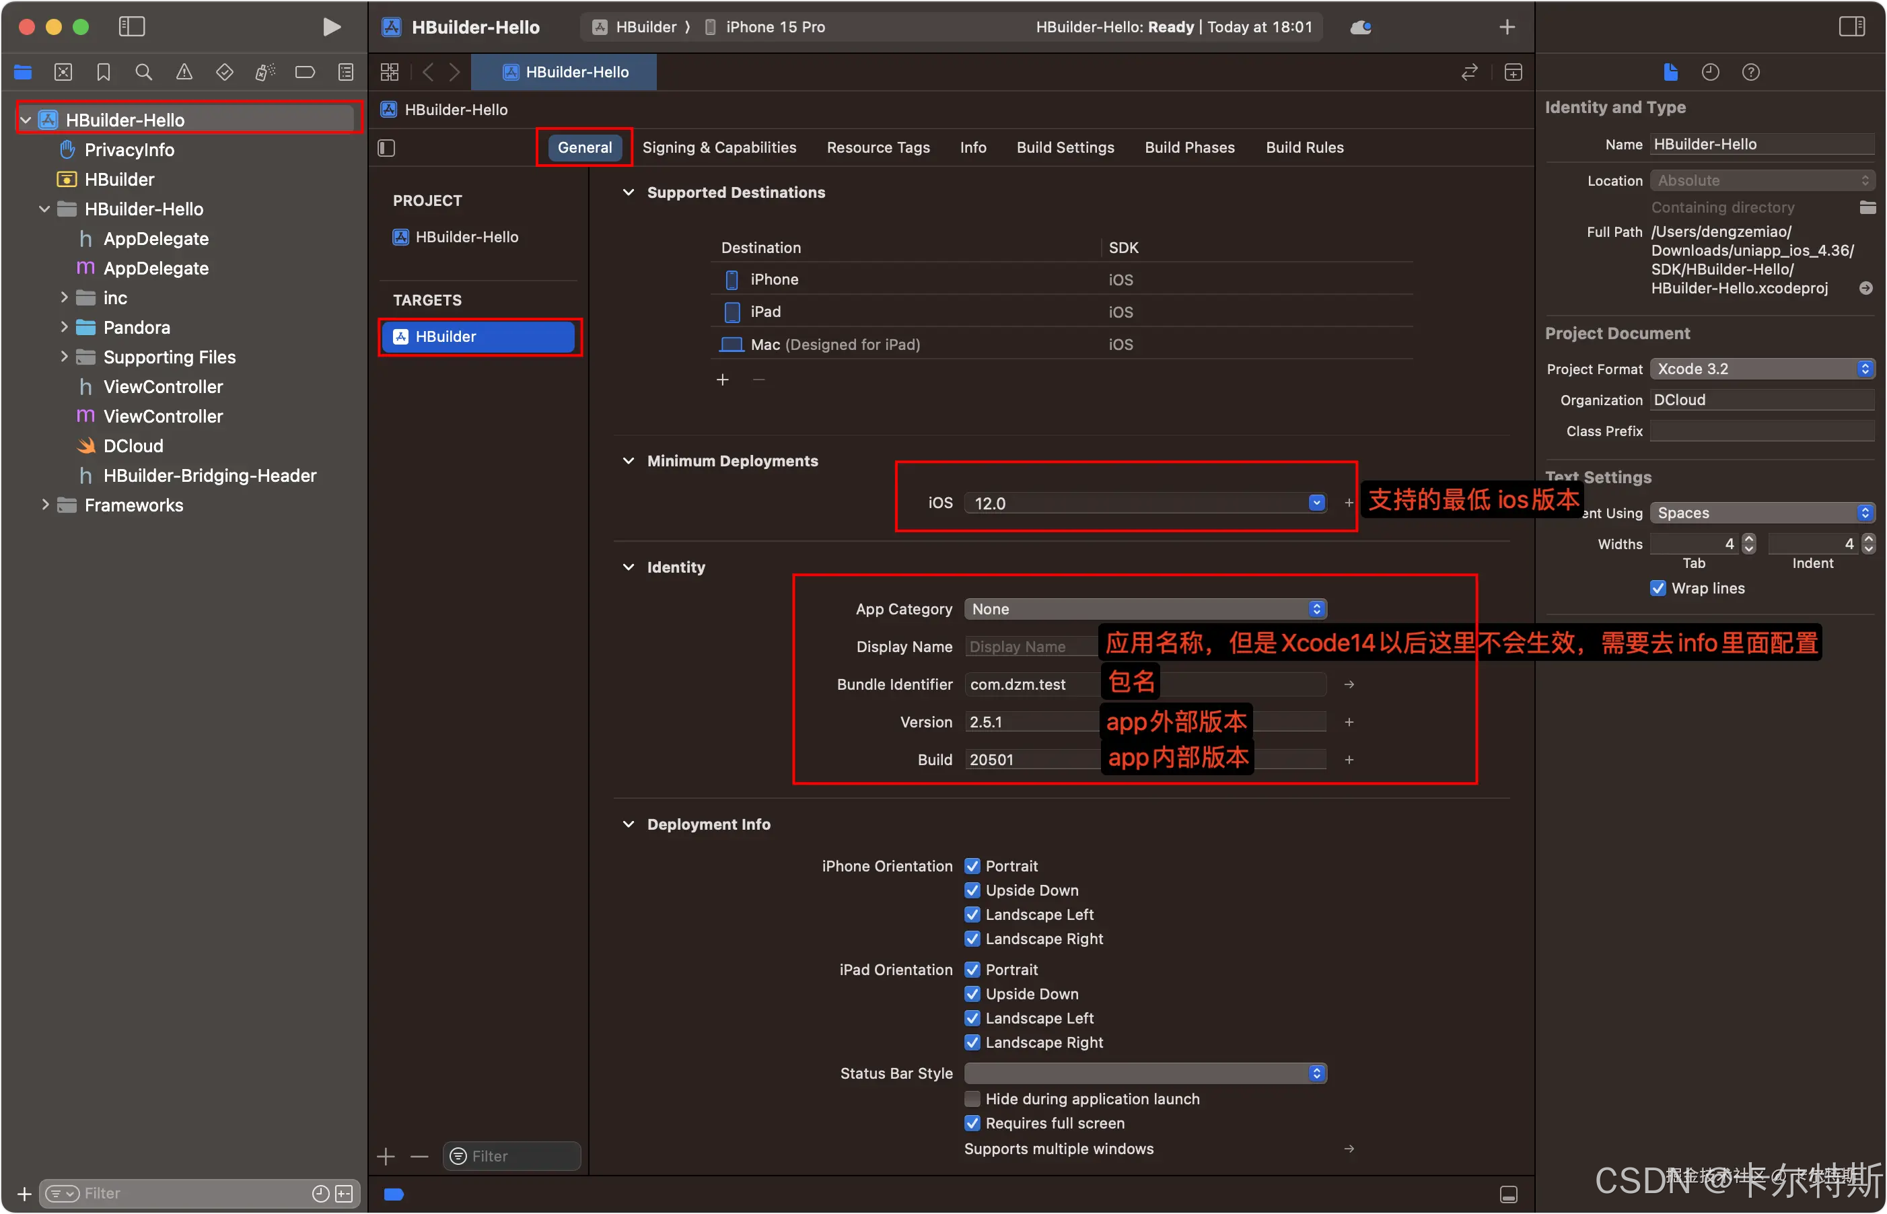Toggle the left navigator sidebar icon
Viewport: 1887px width, 1214px height.
[x=132, y=27]
